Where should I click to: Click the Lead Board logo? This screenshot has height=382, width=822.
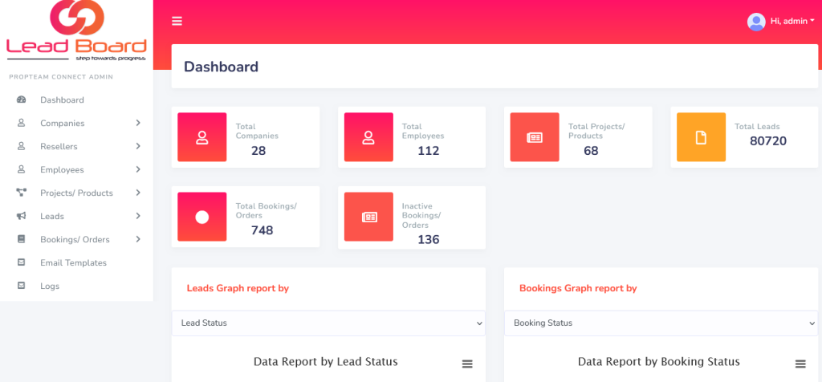pyautogui.click(x=76, y=32)
